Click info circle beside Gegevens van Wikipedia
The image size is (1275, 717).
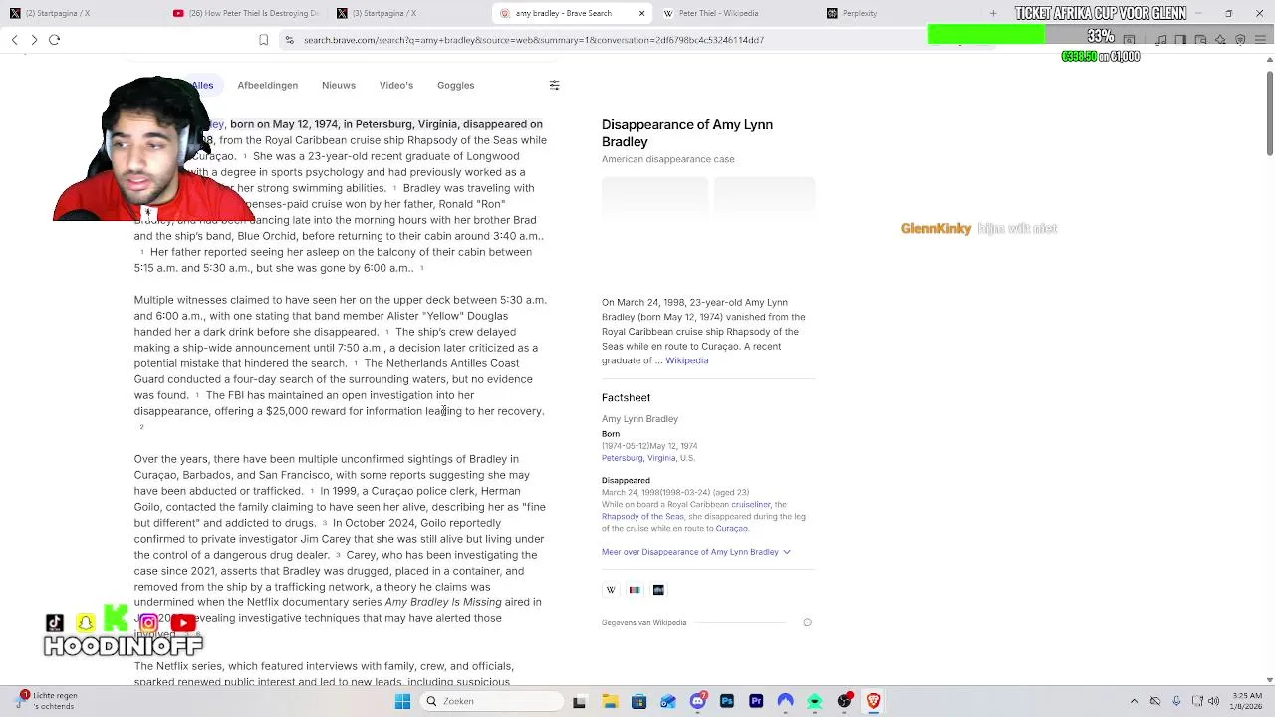click(x=807, y=623)
